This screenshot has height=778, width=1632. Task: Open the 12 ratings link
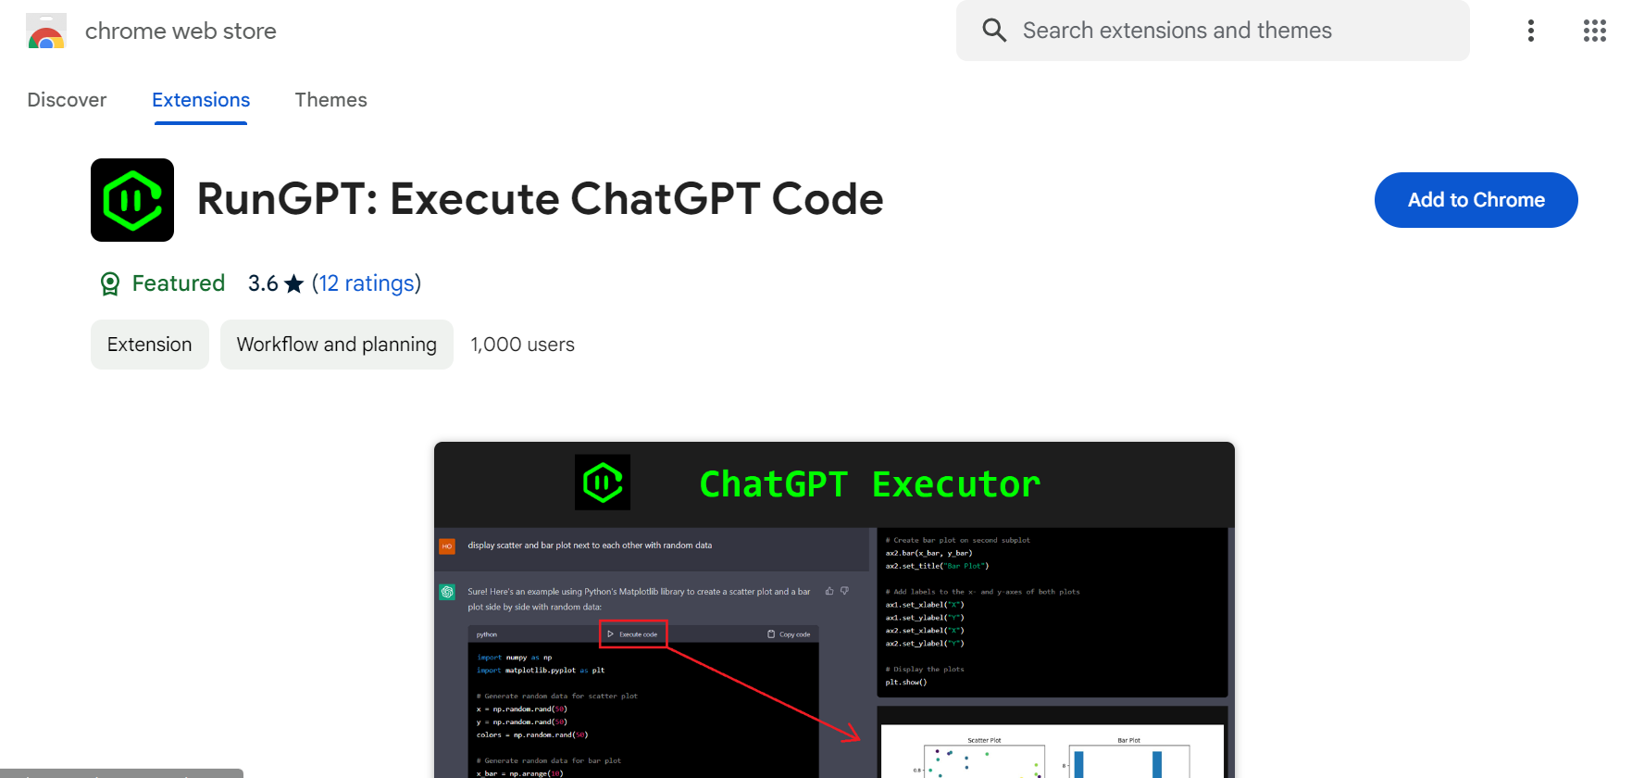pyautogui.click(x=367, y=282)
